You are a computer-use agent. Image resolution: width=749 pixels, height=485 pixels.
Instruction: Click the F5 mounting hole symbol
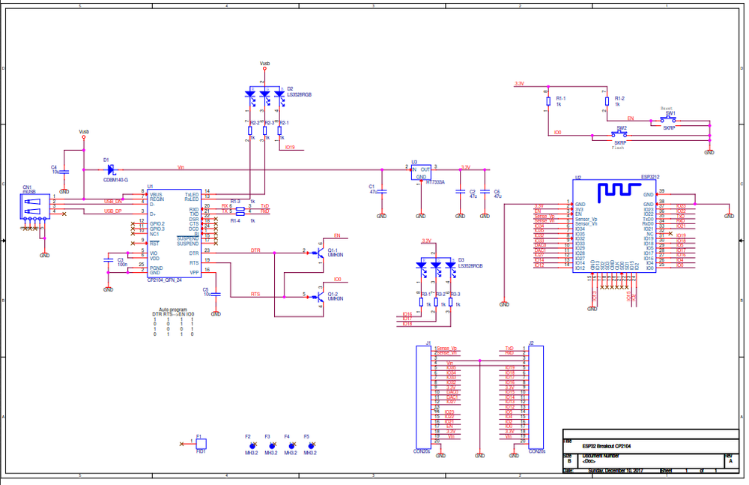pos(311,445)
